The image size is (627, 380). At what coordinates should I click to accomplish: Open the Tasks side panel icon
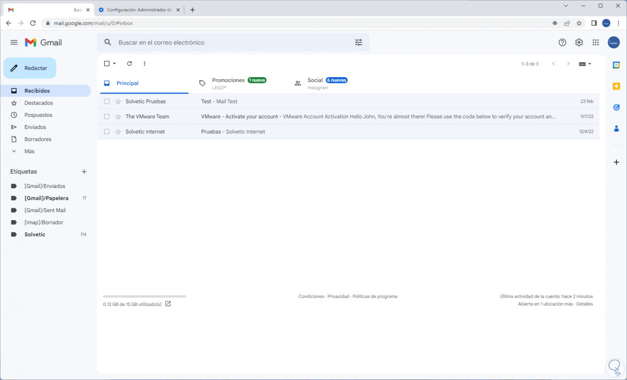coord(616,108)
